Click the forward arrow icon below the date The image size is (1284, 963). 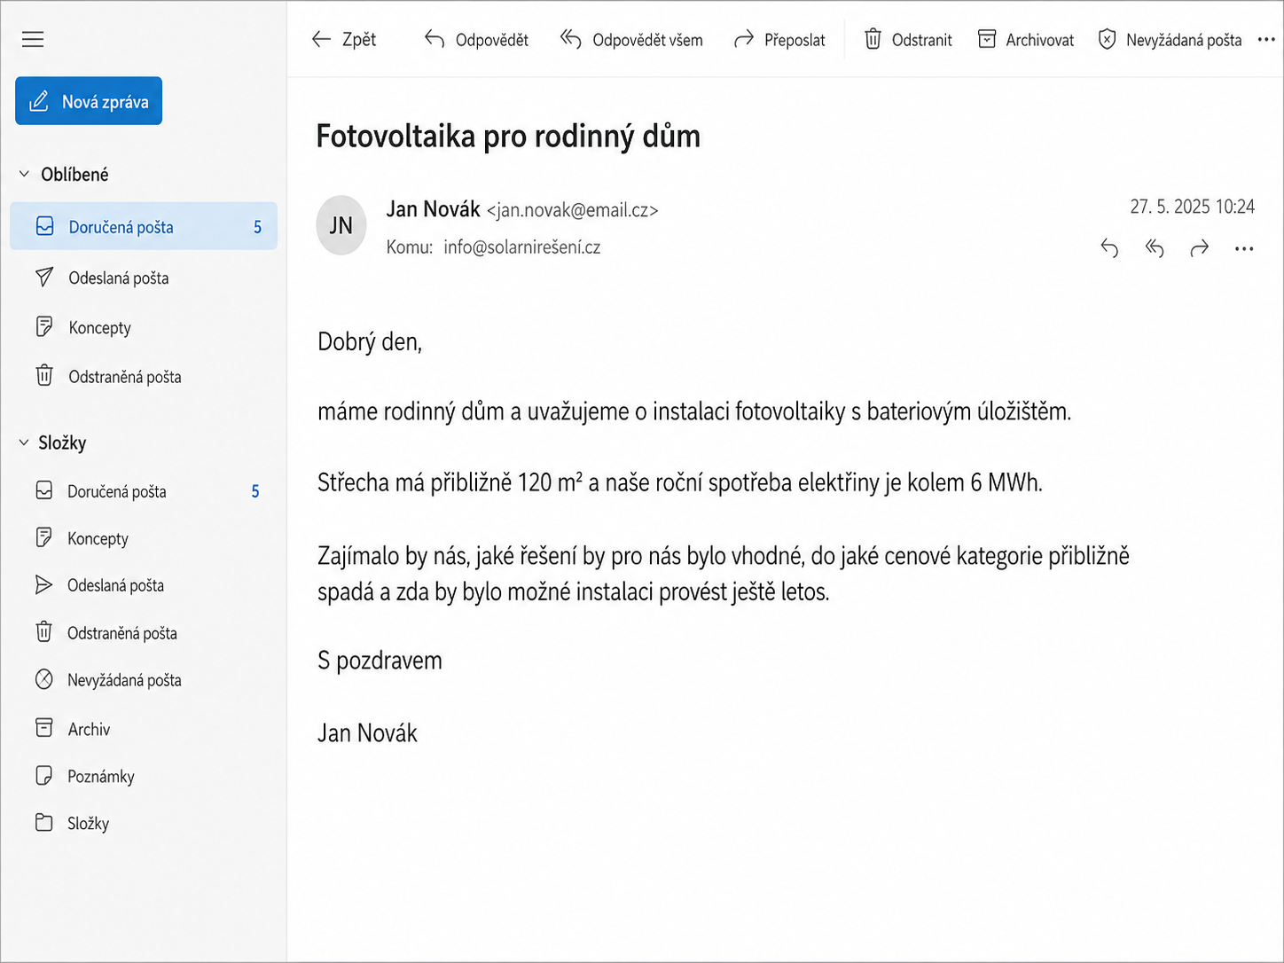pyautogui.click(x=1200, y=248)
